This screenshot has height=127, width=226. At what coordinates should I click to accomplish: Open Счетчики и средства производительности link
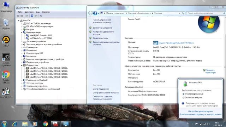click(102, 98)
